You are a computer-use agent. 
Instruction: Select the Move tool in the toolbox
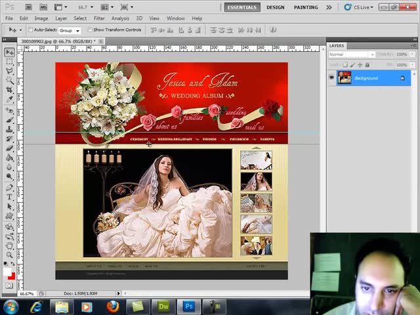pos(9,52)
